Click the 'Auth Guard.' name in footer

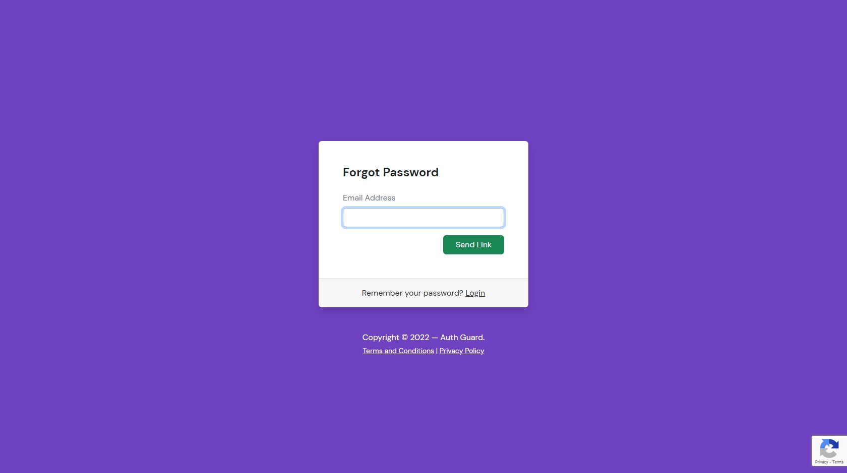pos(462,337)
